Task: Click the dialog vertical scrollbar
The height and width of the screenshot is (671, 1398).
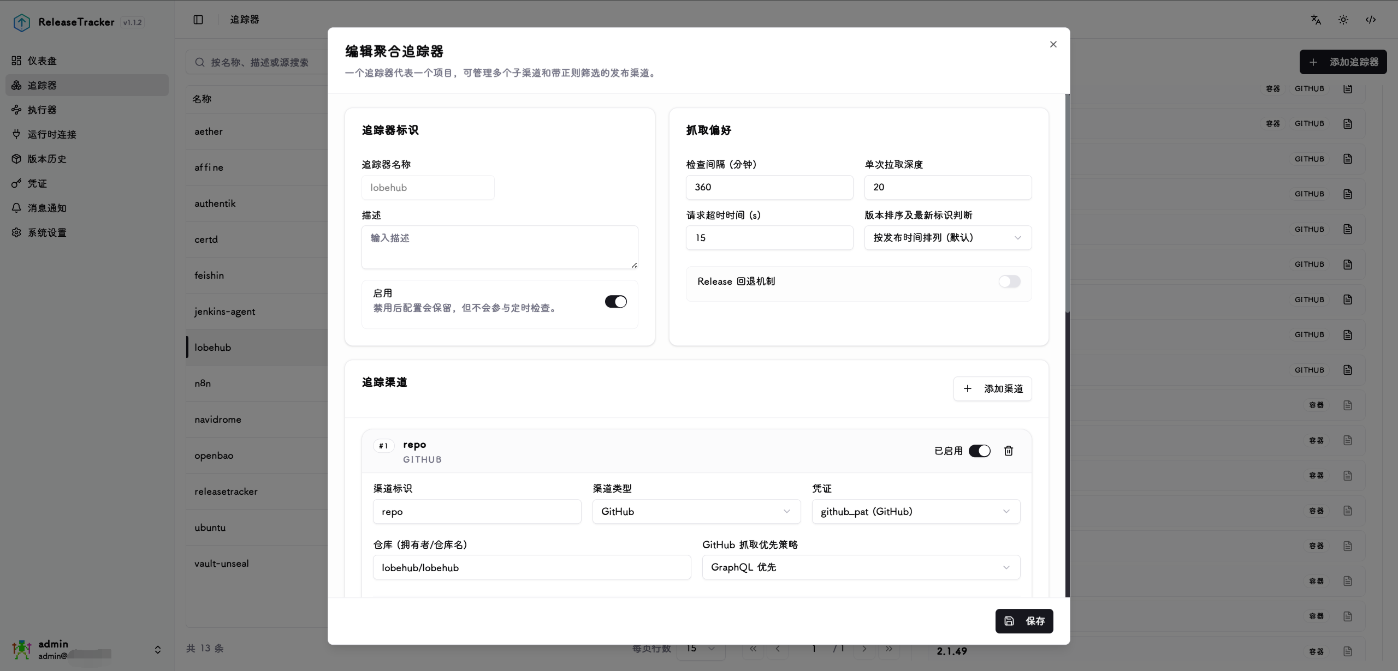Action: [1068, 203]
